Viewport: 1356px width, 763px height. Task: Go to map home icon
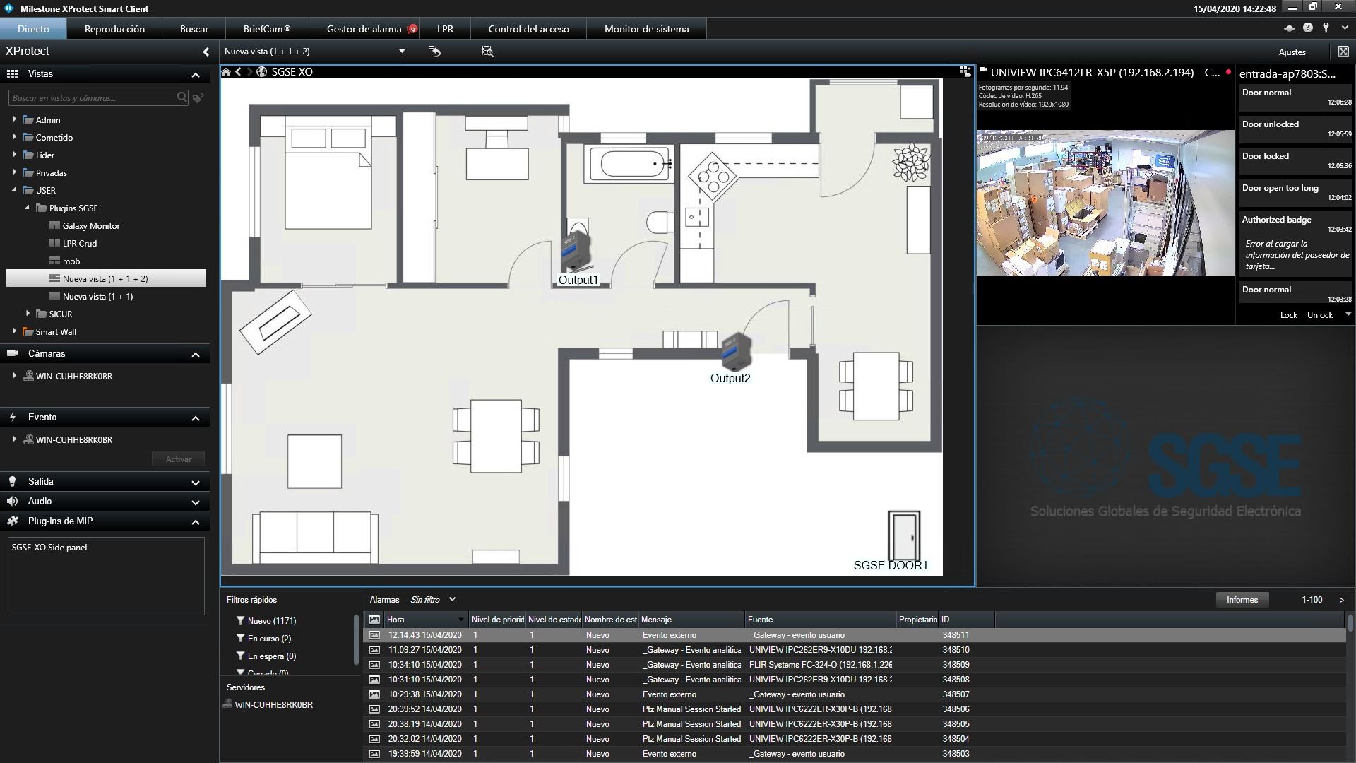[x=226, y=72]
